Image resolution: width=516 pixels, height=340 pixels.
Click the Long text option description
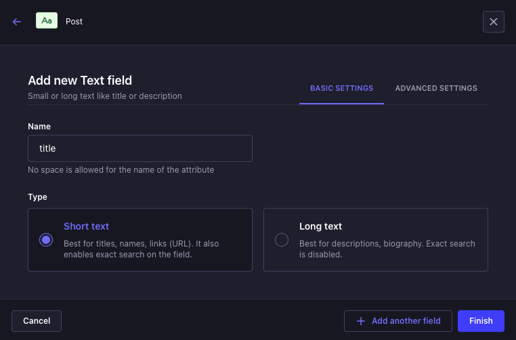click(387, 249)
